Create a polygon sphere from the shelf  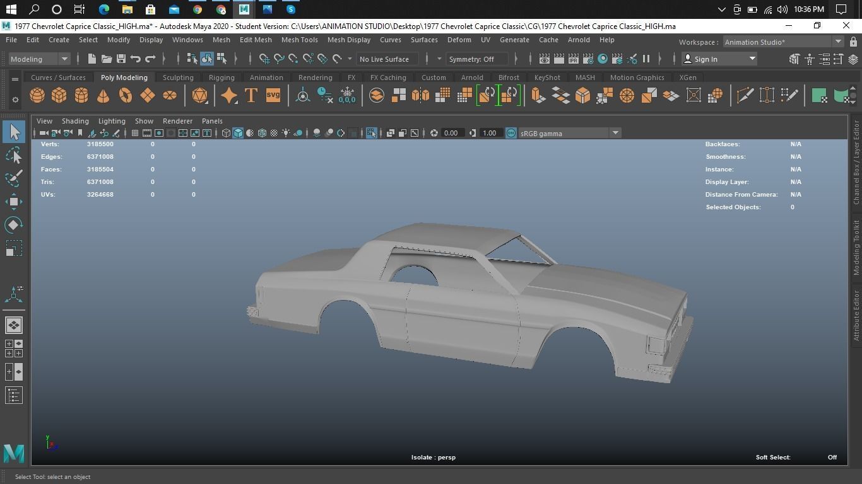tap(37, 95)
